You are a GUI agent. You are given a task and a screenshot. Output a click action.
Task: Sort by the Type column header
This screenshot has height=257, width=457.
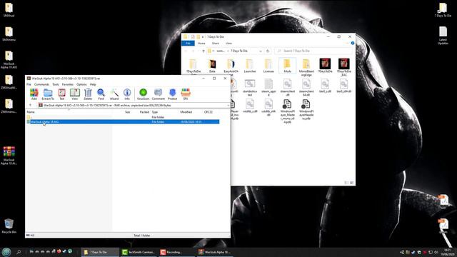tap(155, 112)
